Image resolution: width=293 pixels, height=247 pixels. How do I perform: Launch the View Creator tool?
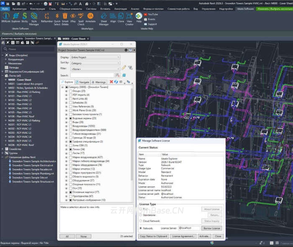coord(129,19)
